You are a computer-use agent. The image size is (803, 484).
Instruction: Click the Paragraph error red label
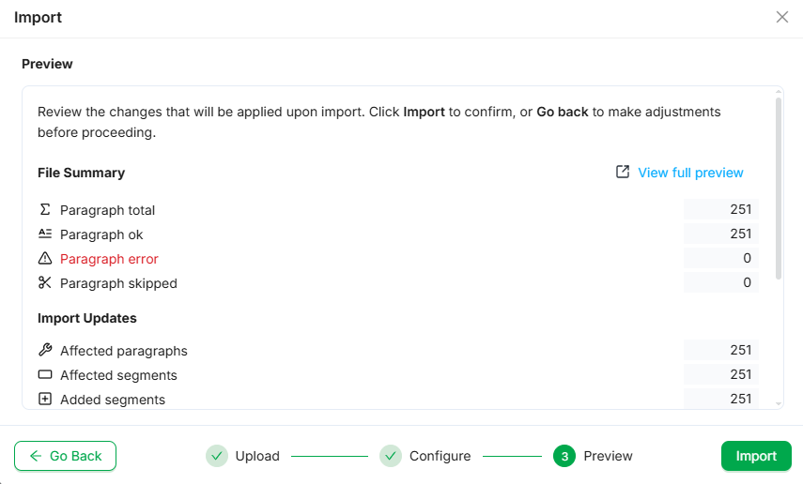click(109, 259)
